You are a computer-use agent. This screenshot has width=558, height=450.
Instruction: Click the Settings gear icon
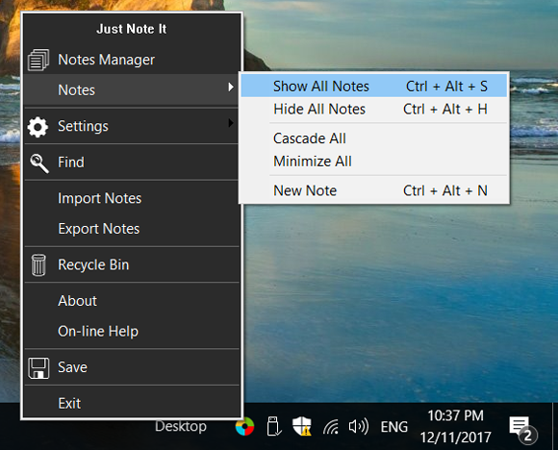tap(38, 127)
